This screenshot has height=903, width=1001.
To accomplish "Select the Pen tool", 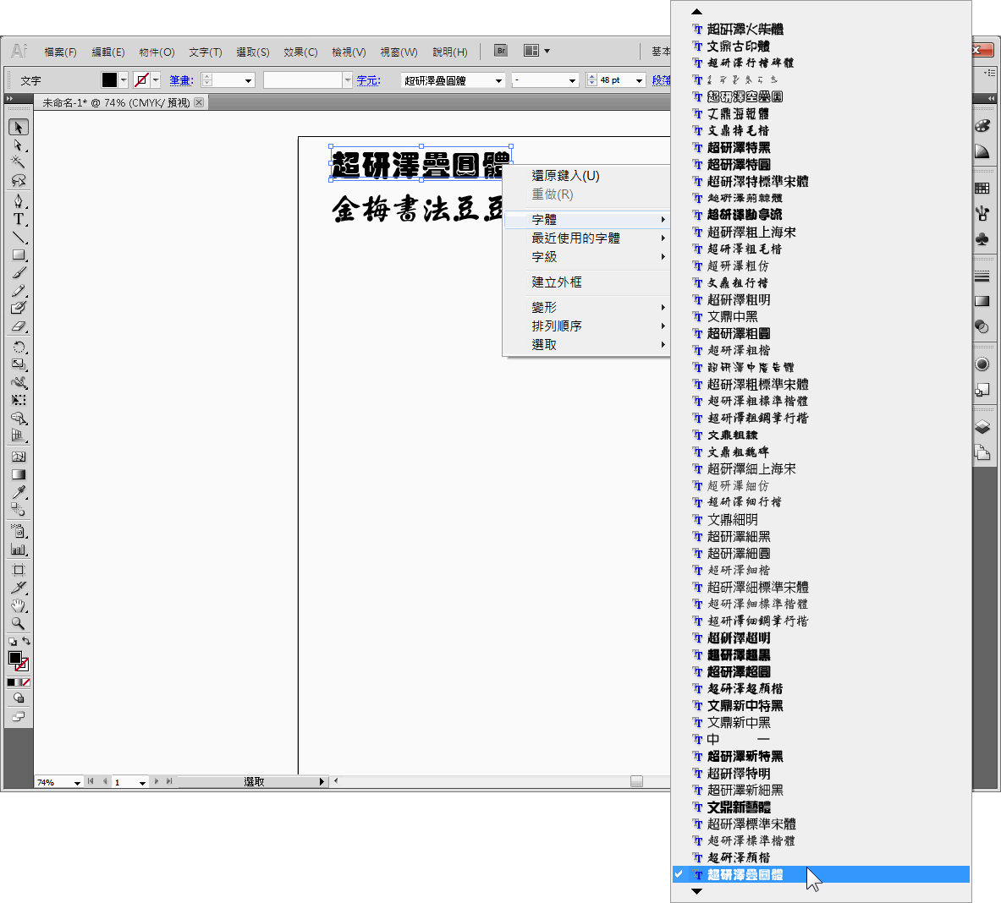I will pos(18,201).
